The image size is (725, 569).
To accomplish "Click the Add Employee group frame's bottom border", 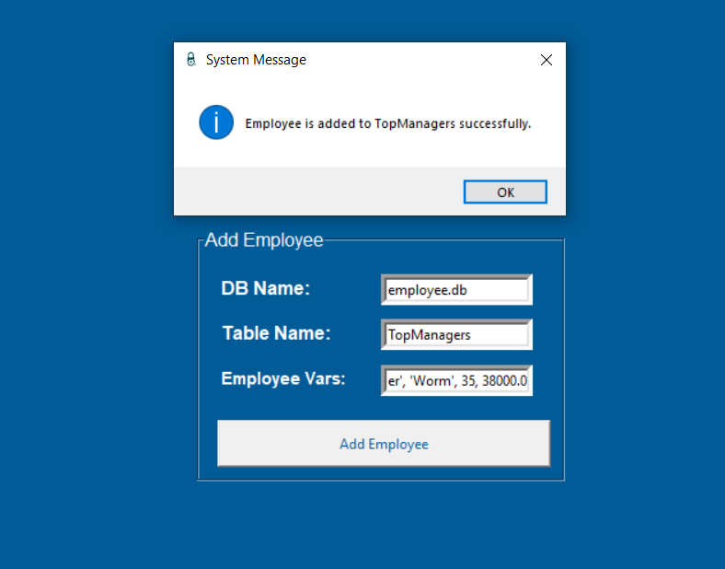I will (381, 480).
